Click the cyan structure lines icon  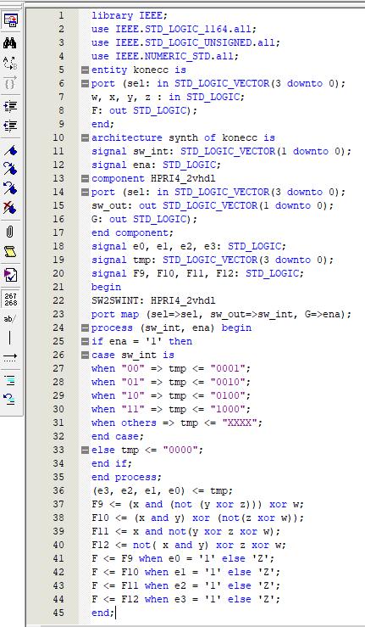point(10,380)
